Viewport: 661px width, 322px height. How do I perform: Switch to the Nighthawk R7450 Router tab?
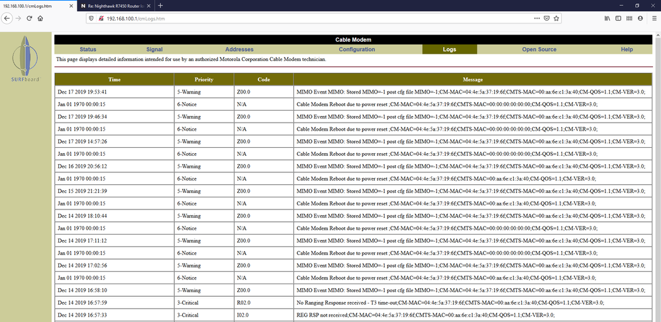click(x=113, y=5)
